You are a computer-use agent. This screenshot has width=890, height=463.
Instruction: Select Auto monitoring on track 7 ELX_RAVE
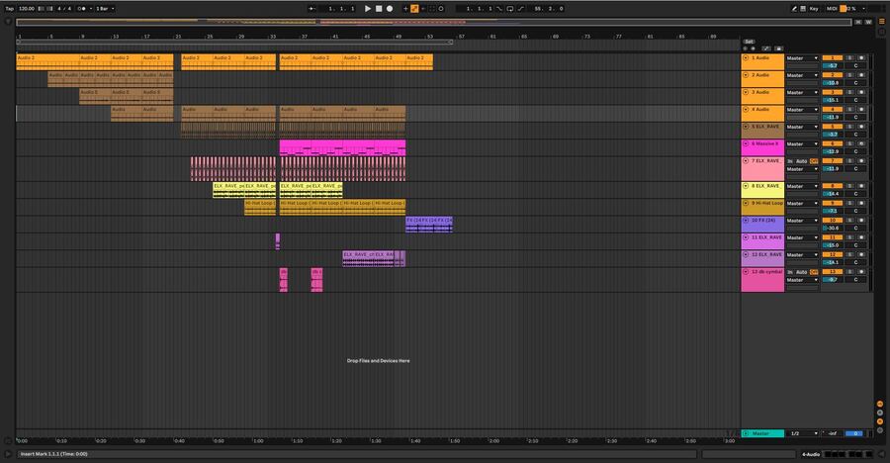[801, 161]
